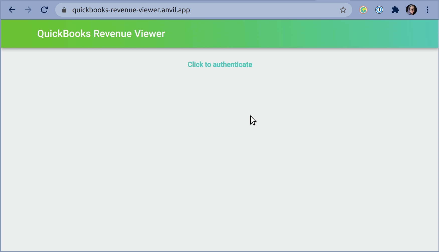Open the Chrome three-dot menu
This screenshot has width=439, height=252.
tap(427, 10)
